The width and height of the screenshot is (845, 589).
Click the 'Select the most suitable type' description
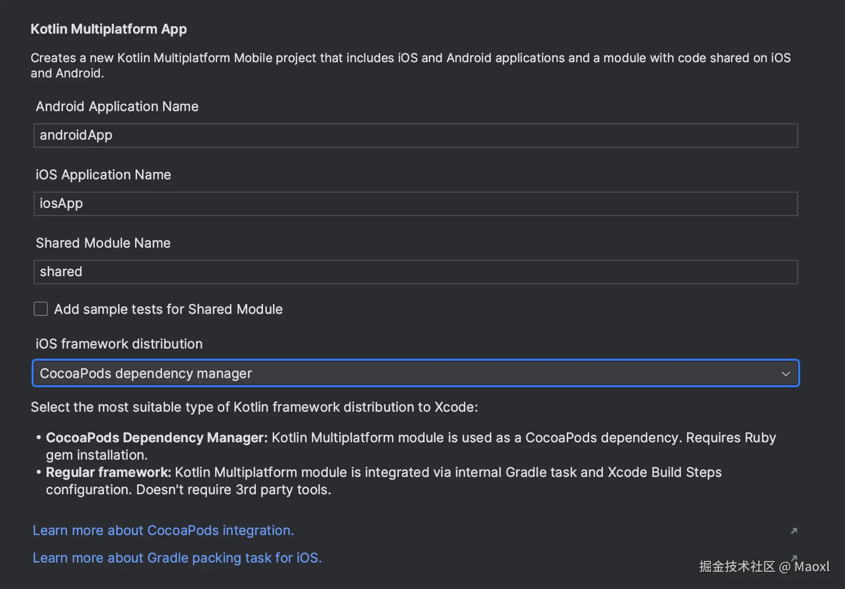click(x=254, y=407)
